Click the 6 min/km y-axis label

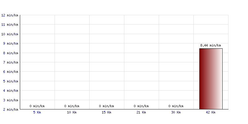pyautogui.click(x=11, y=72)
